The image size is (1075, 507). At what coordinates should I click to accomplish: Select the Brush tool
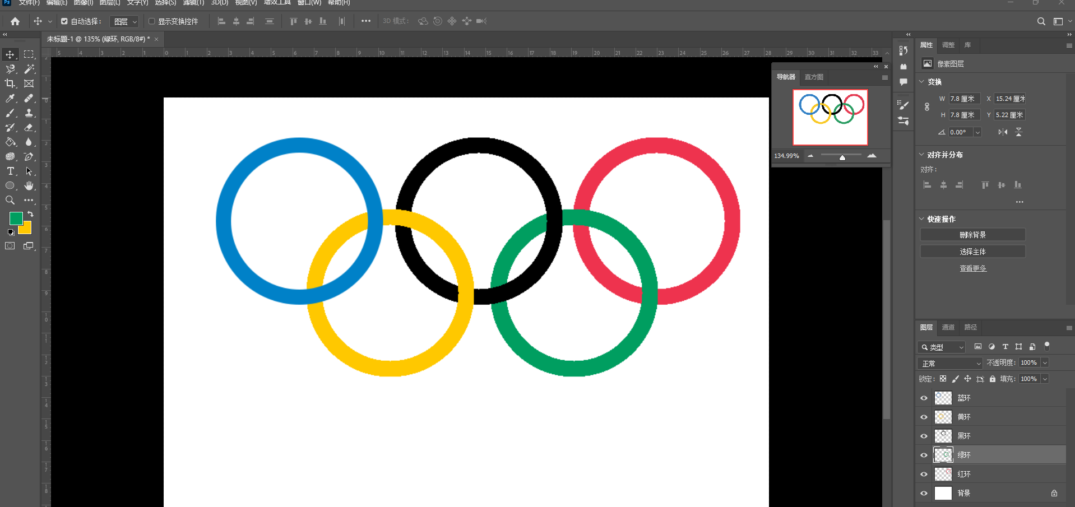[x=10, y=113]
